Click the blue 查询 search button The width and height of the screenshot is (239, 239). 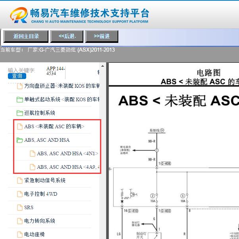click(x=17, y=76)
